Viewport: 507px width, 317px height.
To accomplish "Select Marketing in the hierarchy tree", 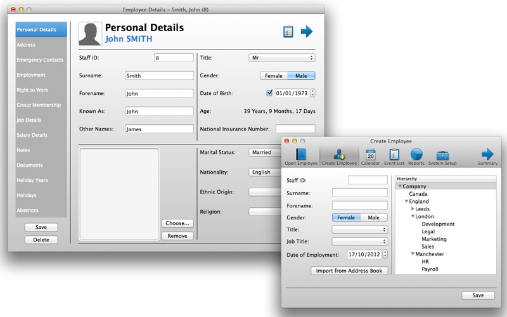I will pos(434,239).
